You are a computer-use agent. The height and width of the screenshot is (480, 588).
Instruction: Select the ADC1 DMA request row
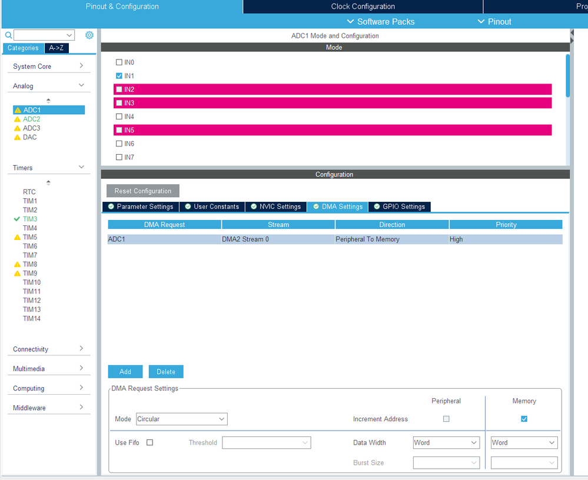(335, 239)
